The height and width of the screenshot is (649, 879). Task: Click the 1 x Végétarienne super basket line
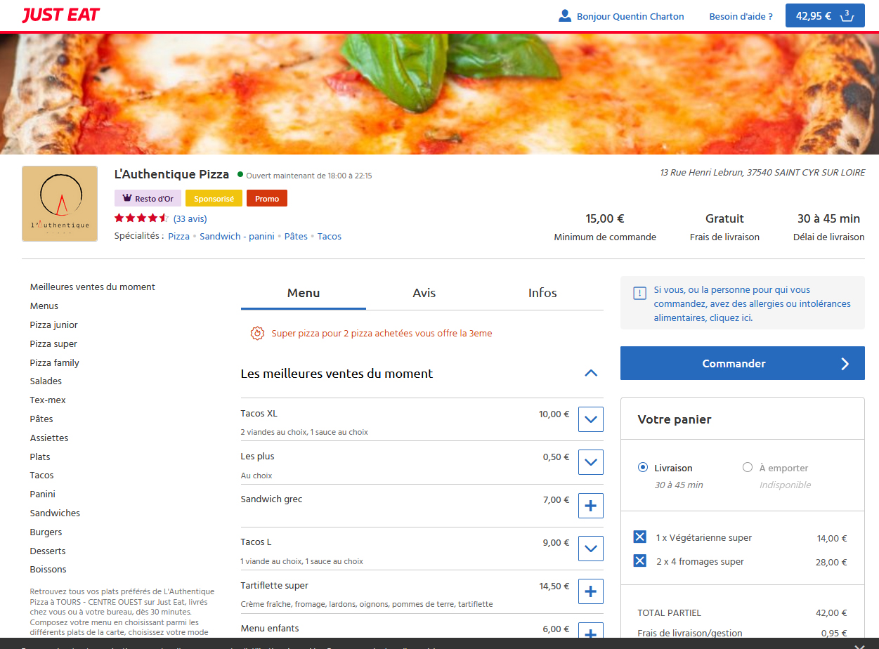point(704,538)
